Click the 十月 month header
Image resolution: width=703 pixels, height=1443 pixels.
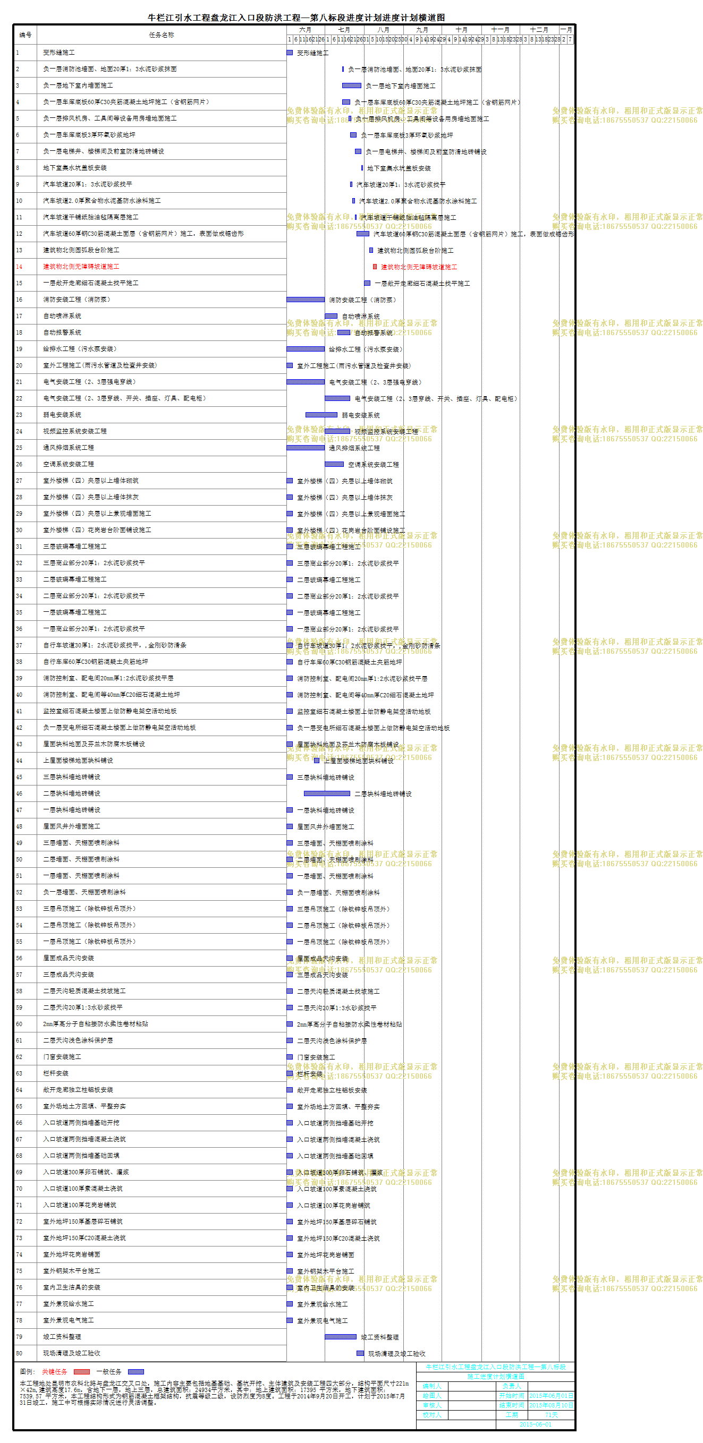click(461, 30)
